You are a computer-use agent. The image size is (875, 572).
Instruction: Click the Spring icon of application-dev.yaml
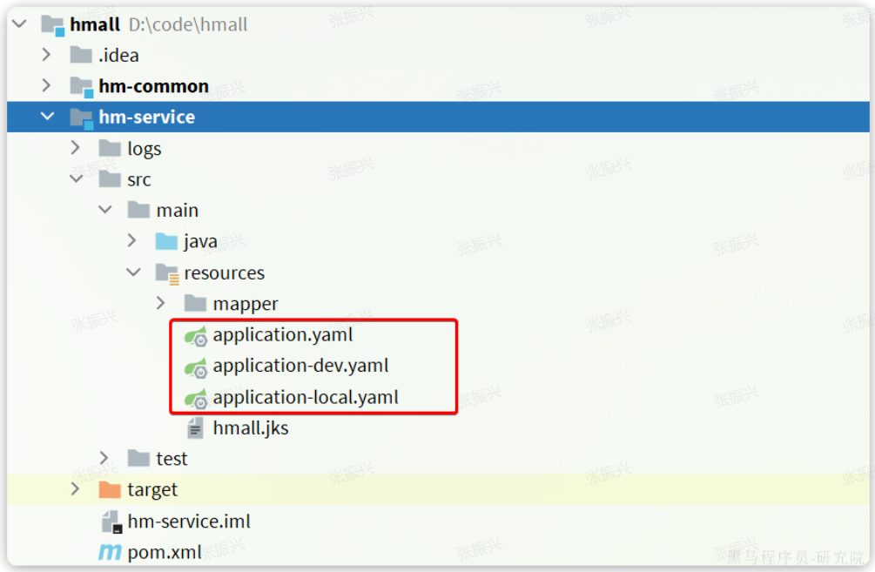(196, 367)
